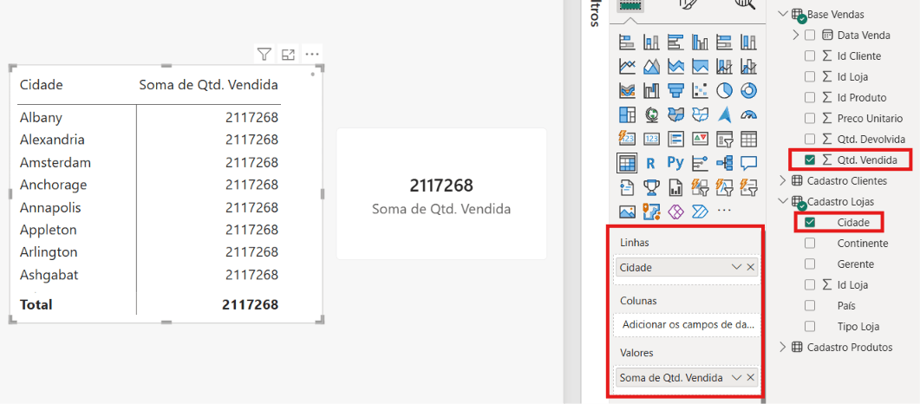Image resolution: width=920 pixels, height=404 pixels.
Task: Open Cidade field dropdown in Linhas
Action: click(737, 267)
